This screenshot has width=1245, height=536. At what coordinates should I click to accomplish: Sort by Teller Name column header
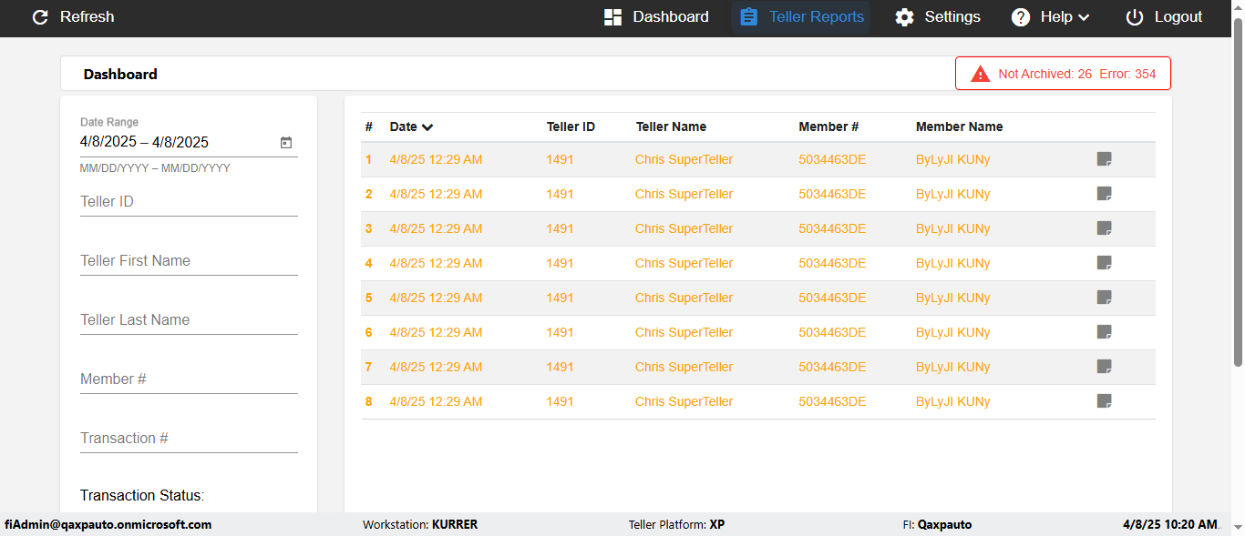(671, 127)
